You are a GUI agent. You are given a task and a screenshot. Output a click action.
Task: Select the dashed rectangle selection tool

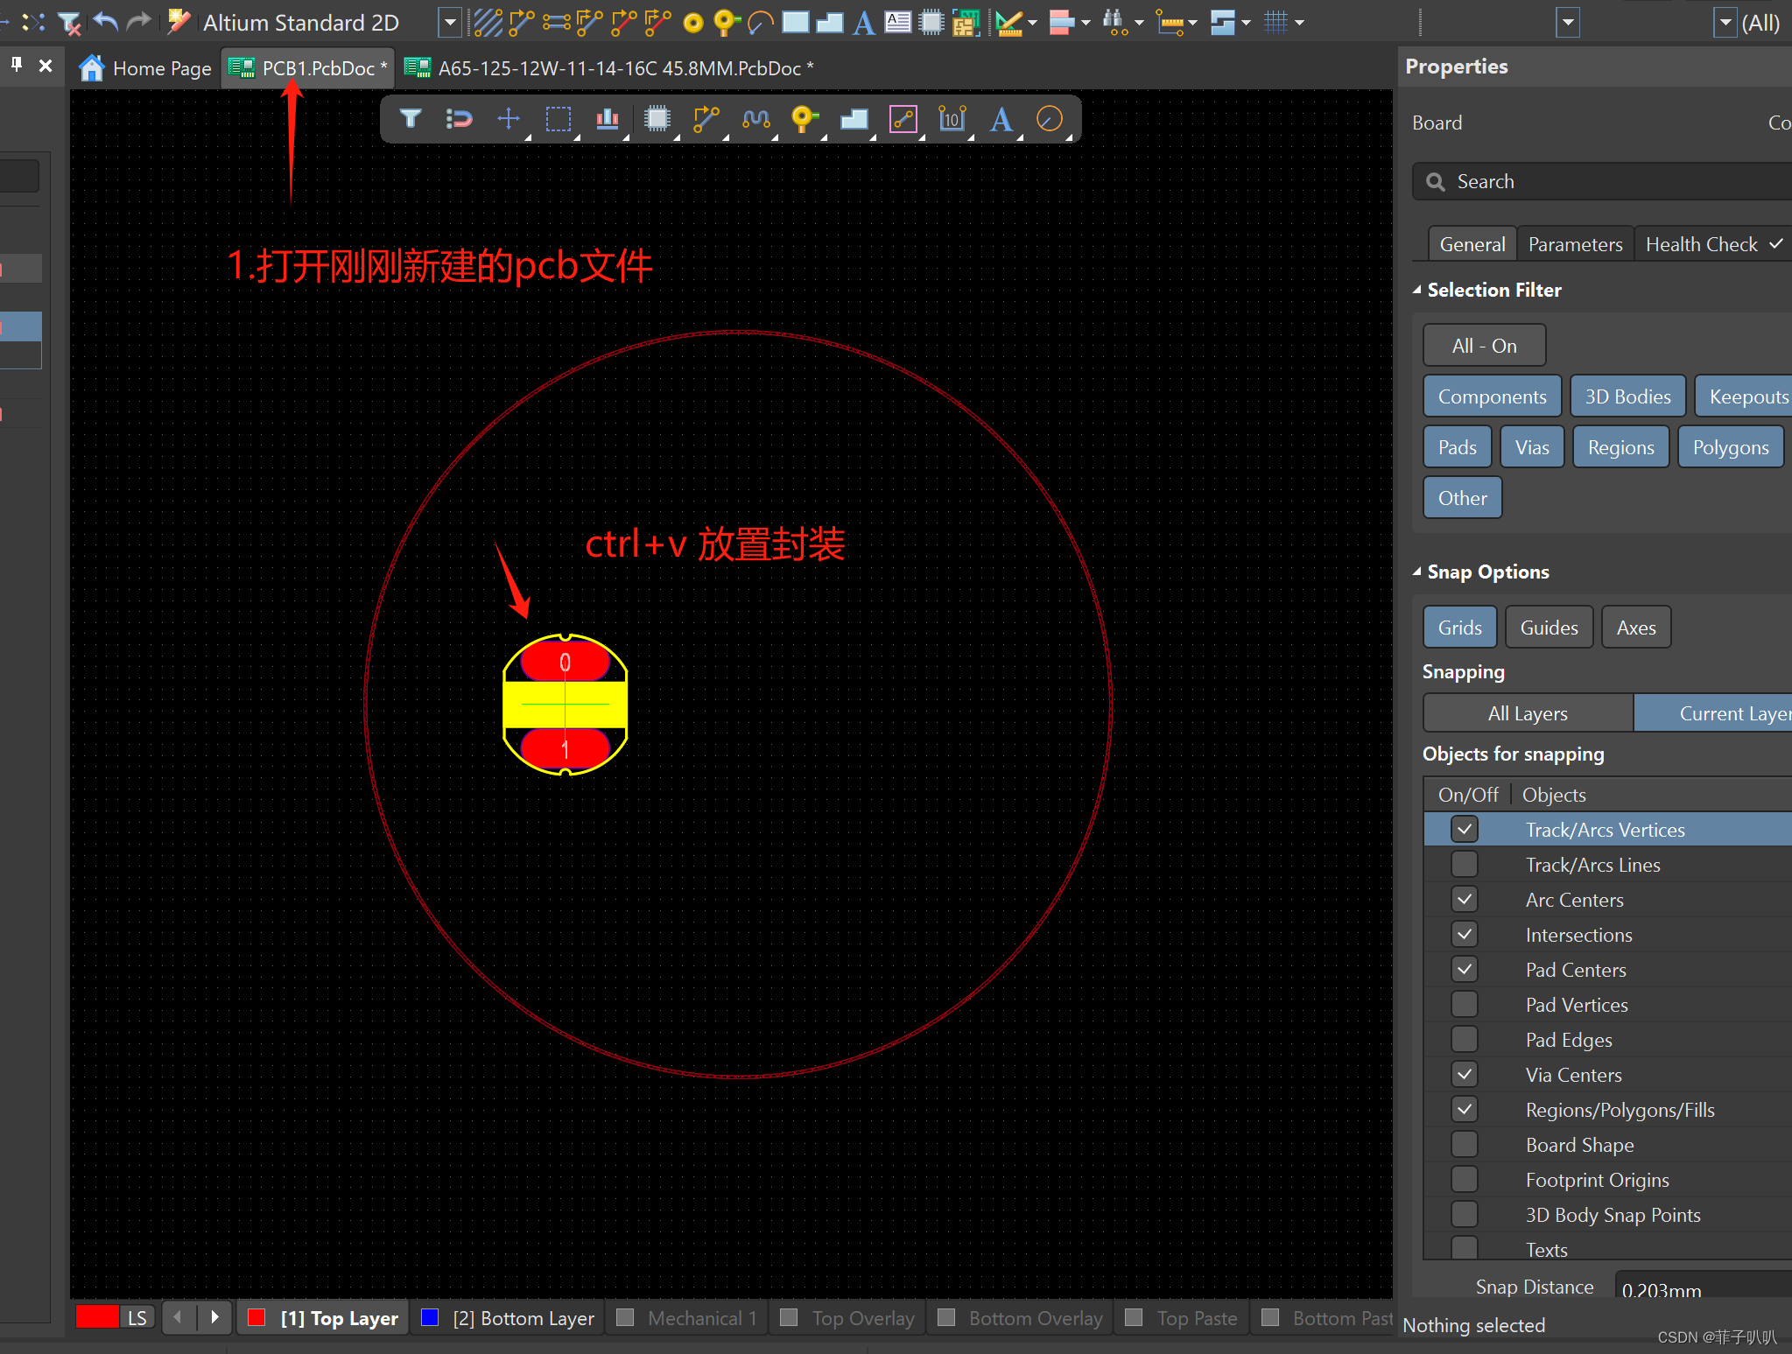pos(558,118)
